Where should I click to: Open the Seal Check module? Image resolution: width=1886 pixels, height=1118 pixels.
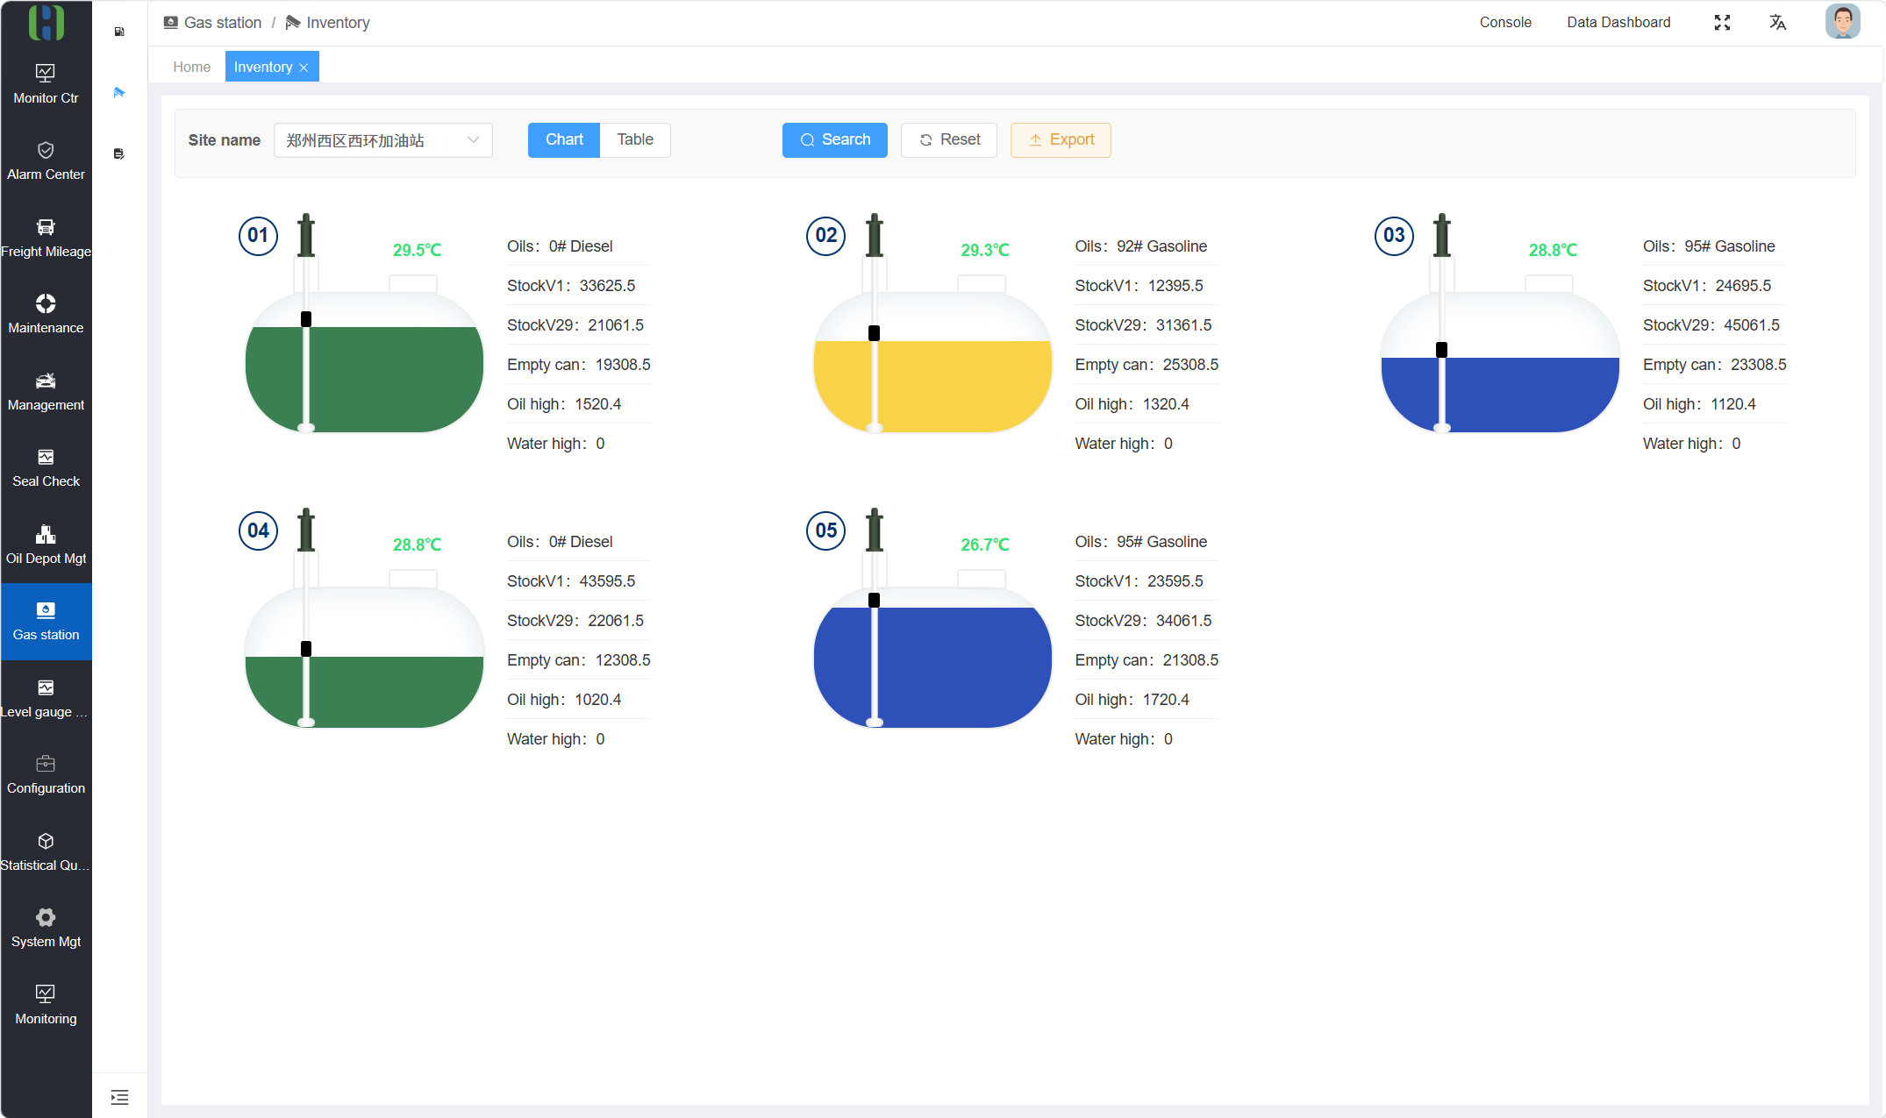click(46, 467)
